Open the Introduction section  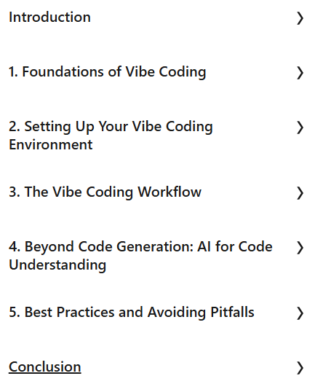[49, 17]
